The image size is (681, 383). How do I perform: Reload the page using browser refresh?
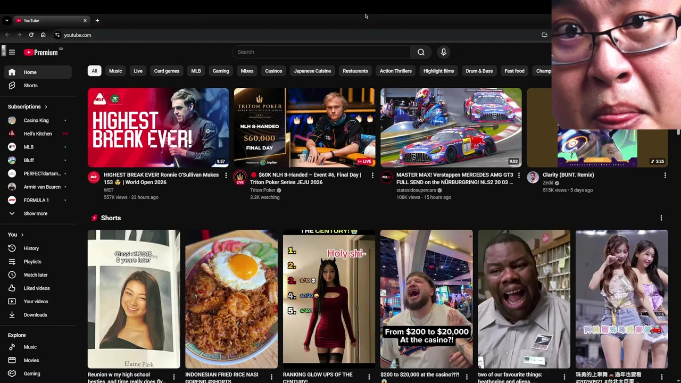[x=31, y=35]
